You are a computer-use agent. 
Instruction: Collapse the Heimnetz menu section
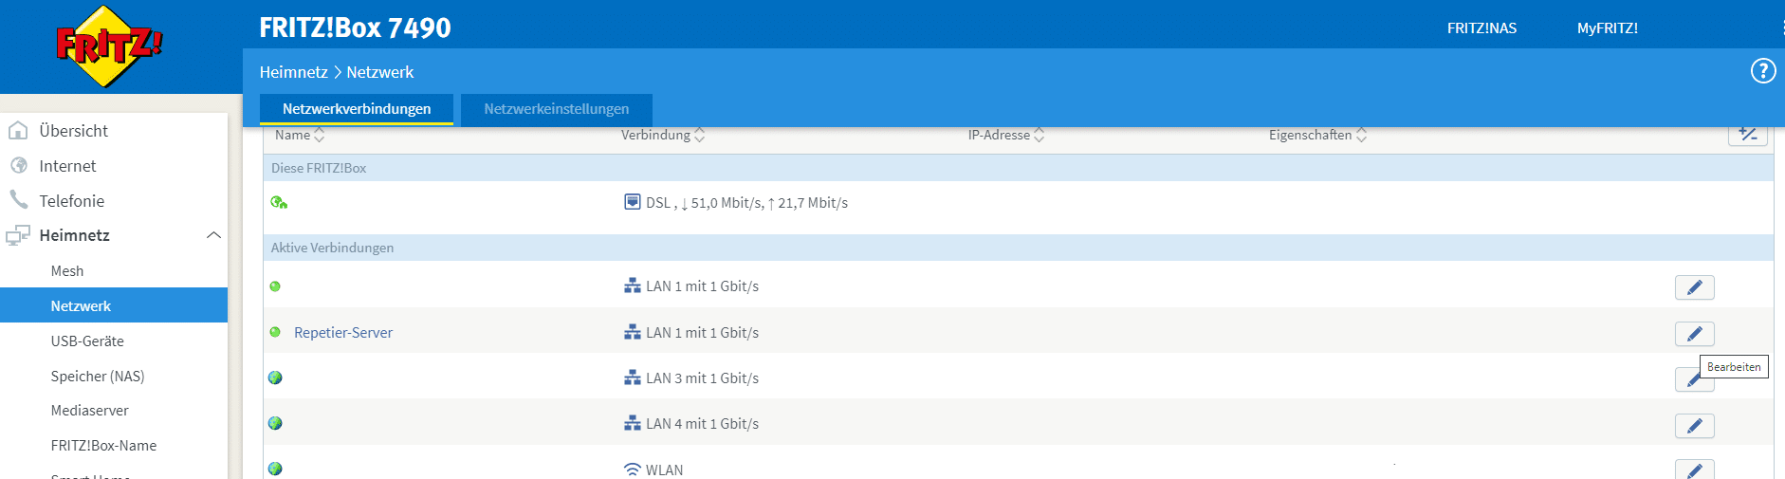coord(213,235)
